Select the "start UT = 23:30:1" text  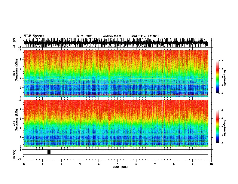(145, 36)
